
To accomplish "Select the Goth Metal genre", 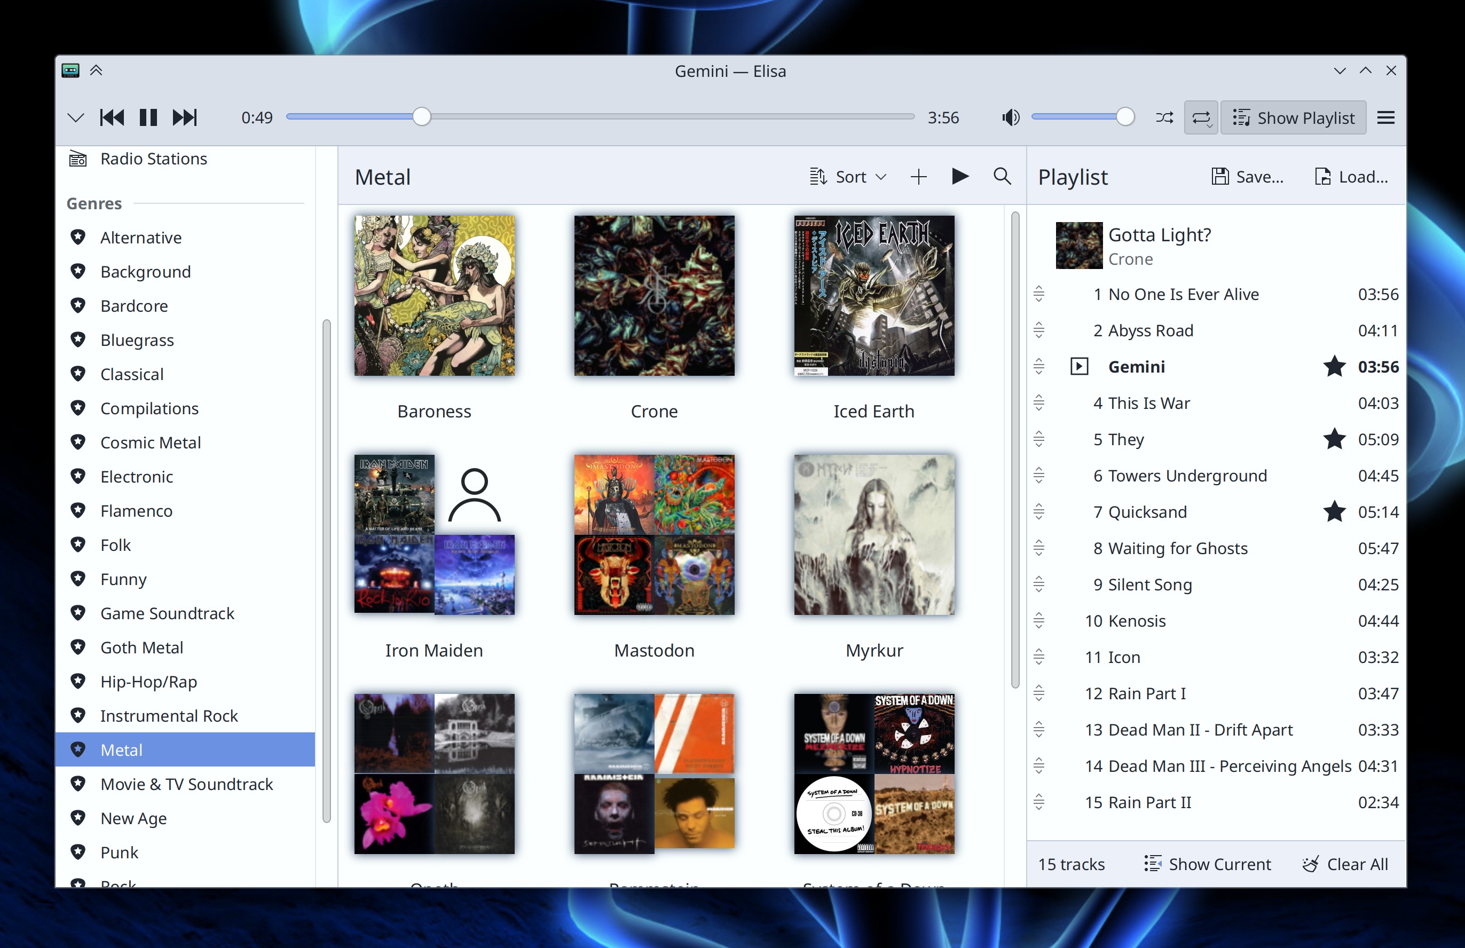I will (x=141, y=647).
